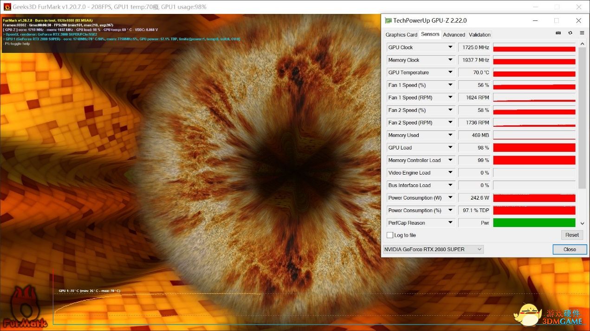Open the GPU Temperature sensor dropdown

click(x=450, y=72)
